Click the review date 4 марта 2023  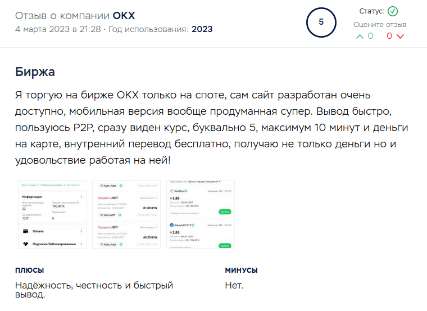[43, 29]
